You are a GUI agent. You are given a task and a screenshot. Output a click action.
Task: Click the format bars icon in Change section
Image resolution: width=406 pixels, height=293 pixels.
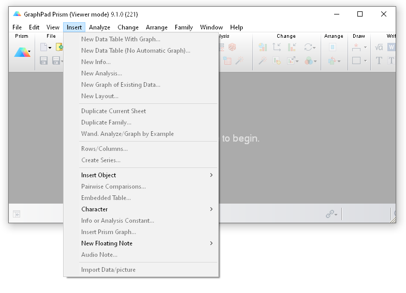click(x=292, y=47)
